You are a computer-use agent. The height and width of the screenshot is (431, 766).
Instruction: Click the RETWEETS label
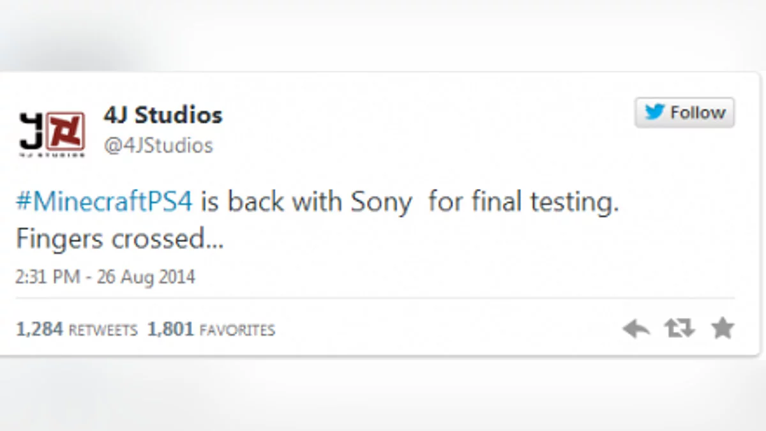pyautogui.click(x=103, y=330)
